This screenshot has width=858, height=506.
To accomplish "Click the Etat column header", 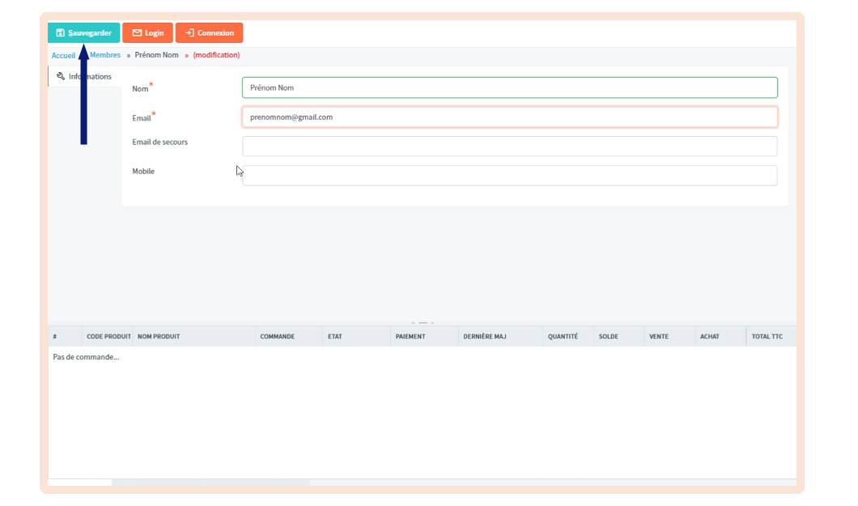I will click(334, 337).
